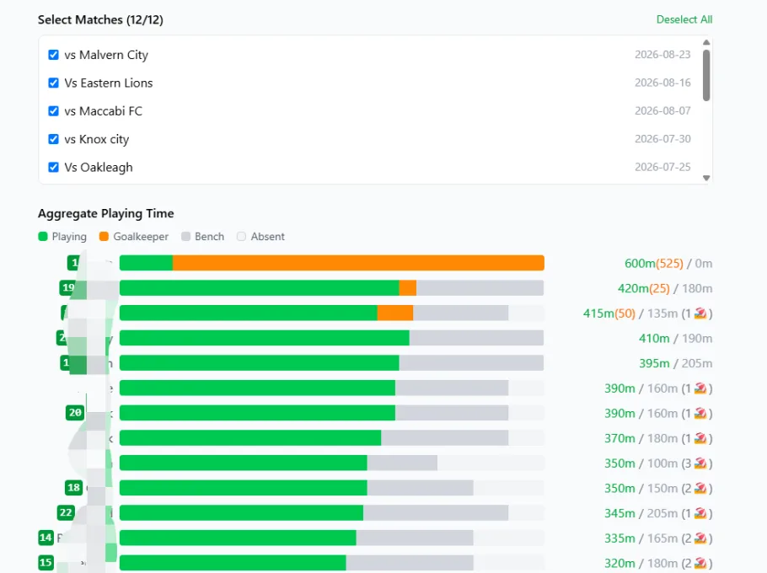Click the absent icon in the 320m row

point(700,563)
